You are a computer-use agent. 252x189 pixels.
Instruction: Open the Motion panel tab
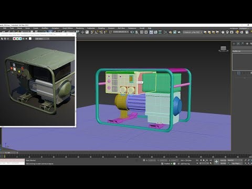(x=247, y=44)
